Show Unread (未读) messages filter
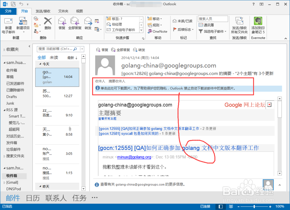This screenshot has width=290, height=210. [x=54, y=58]
